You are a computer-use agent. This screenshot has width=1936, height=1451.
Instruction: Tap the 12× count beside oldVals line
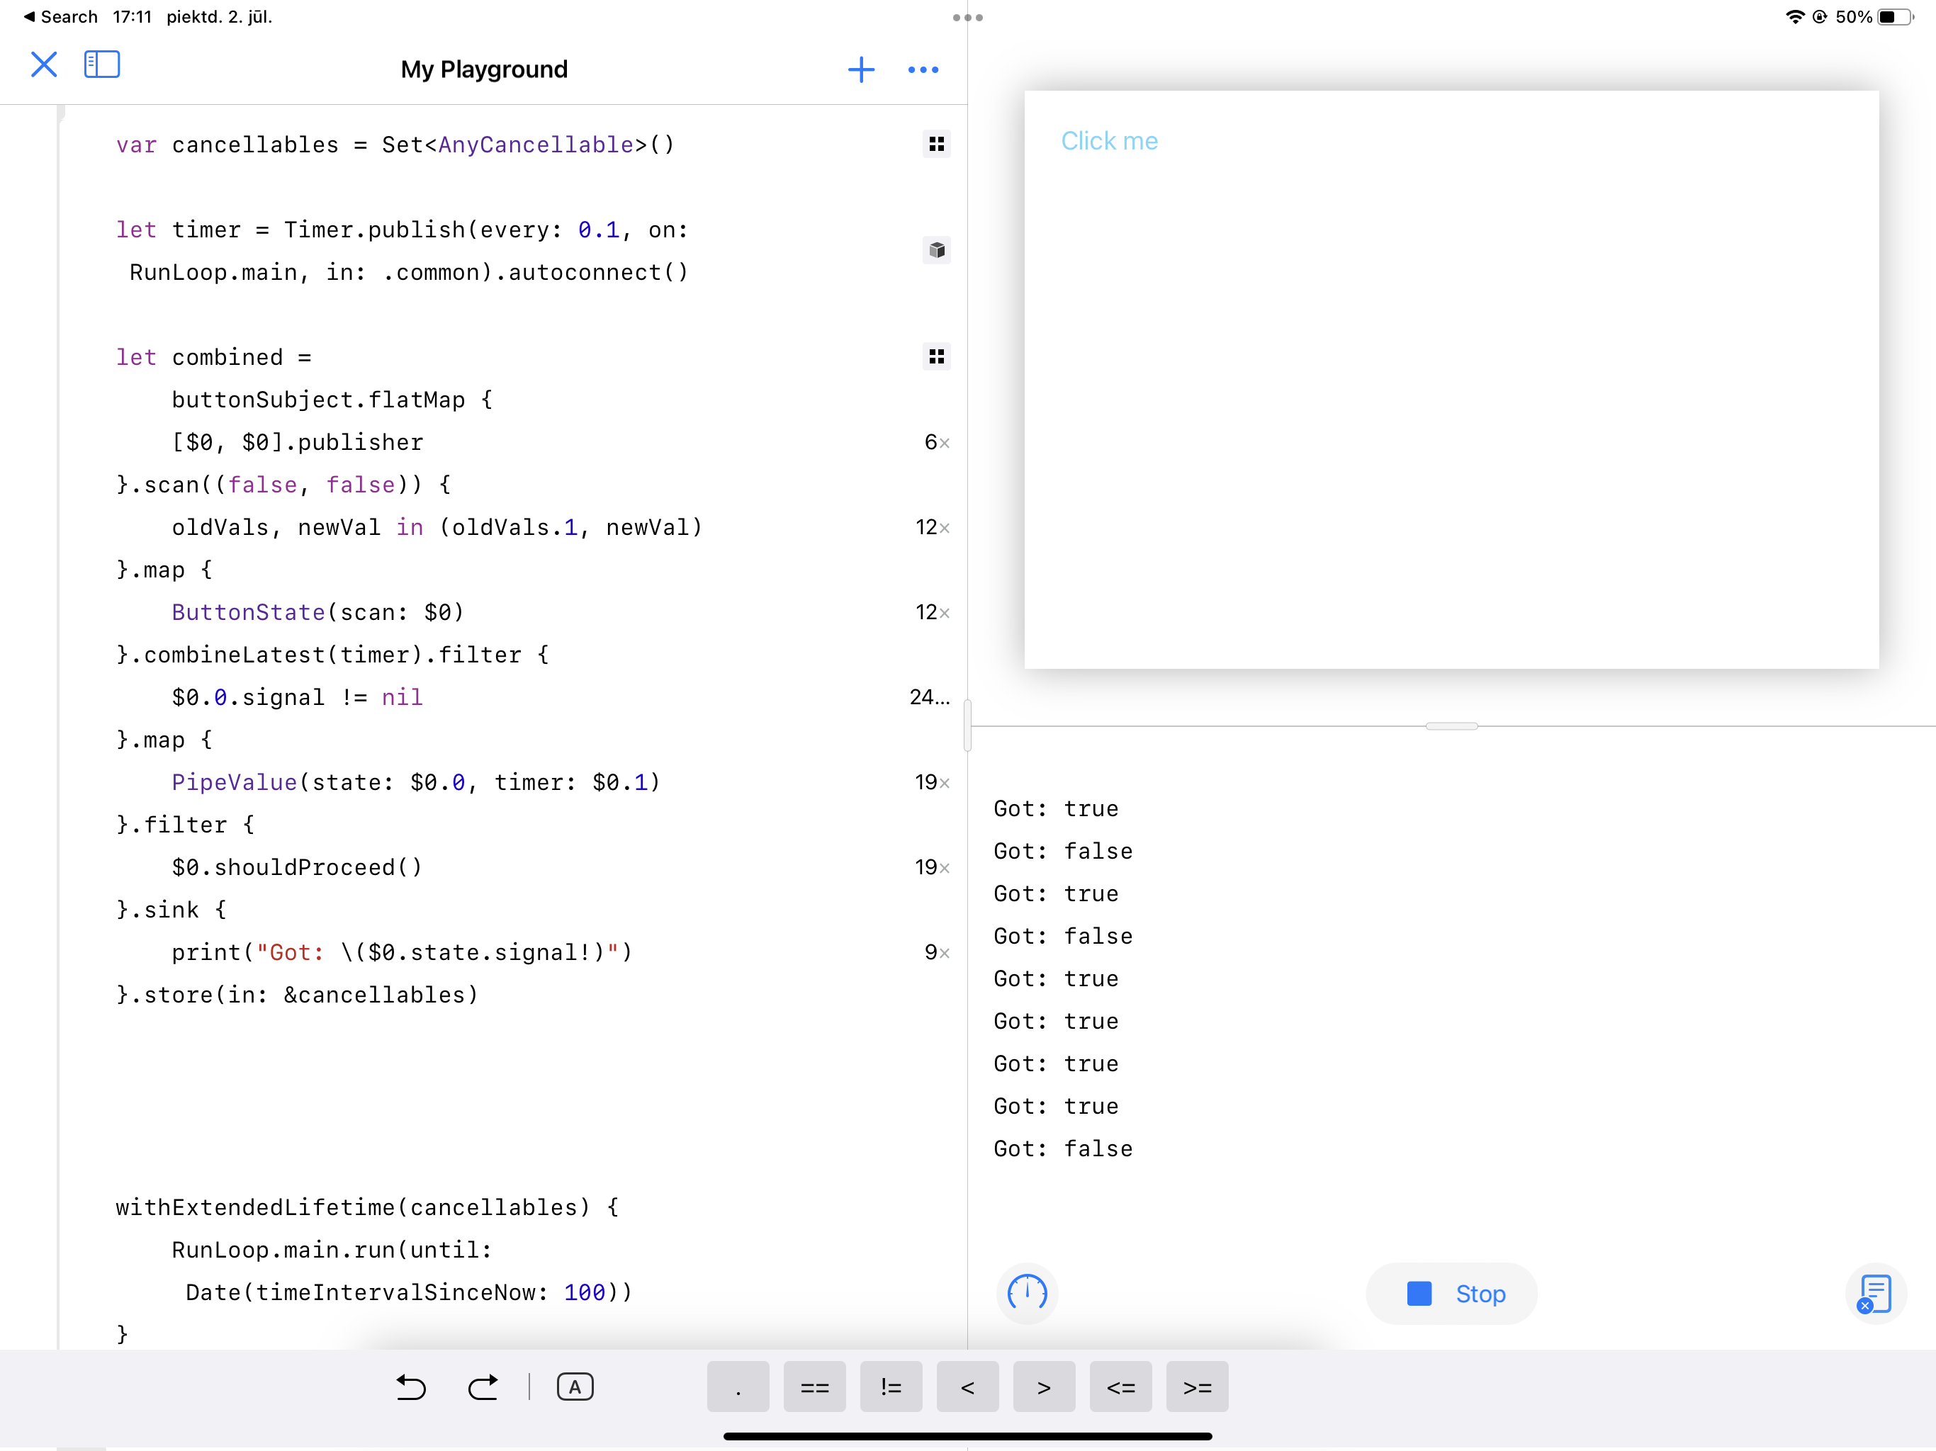coord(932,528)
